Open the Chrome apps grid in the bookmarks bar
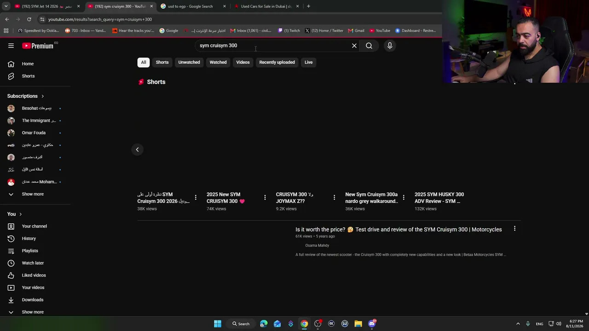The image size is (589, 331). (x=6, y=31)
